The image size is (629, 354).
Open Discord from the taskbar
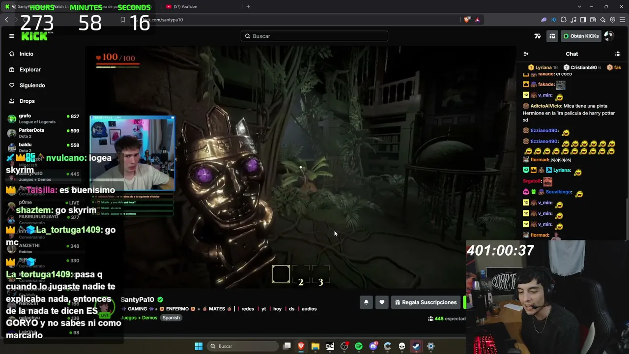(373, 346)
